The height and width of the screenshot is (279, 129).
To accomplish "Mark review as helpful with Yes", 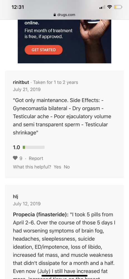I will [x=57, y=167].
